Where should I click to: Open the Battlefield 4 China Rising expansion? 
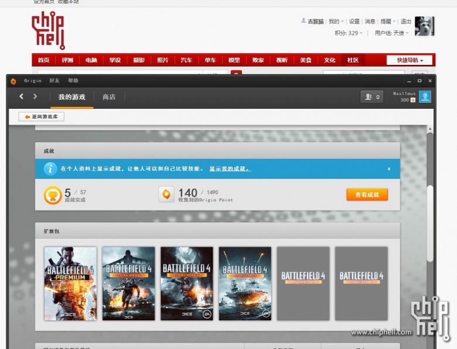click(128, 284)
